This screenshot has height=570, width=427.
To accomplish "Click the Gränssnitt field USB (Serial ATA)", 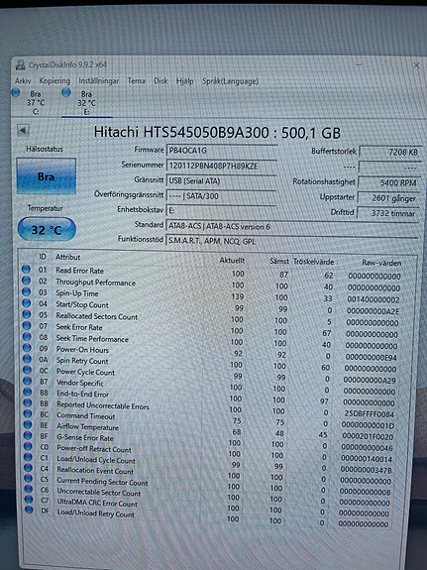I will [222, 181].
